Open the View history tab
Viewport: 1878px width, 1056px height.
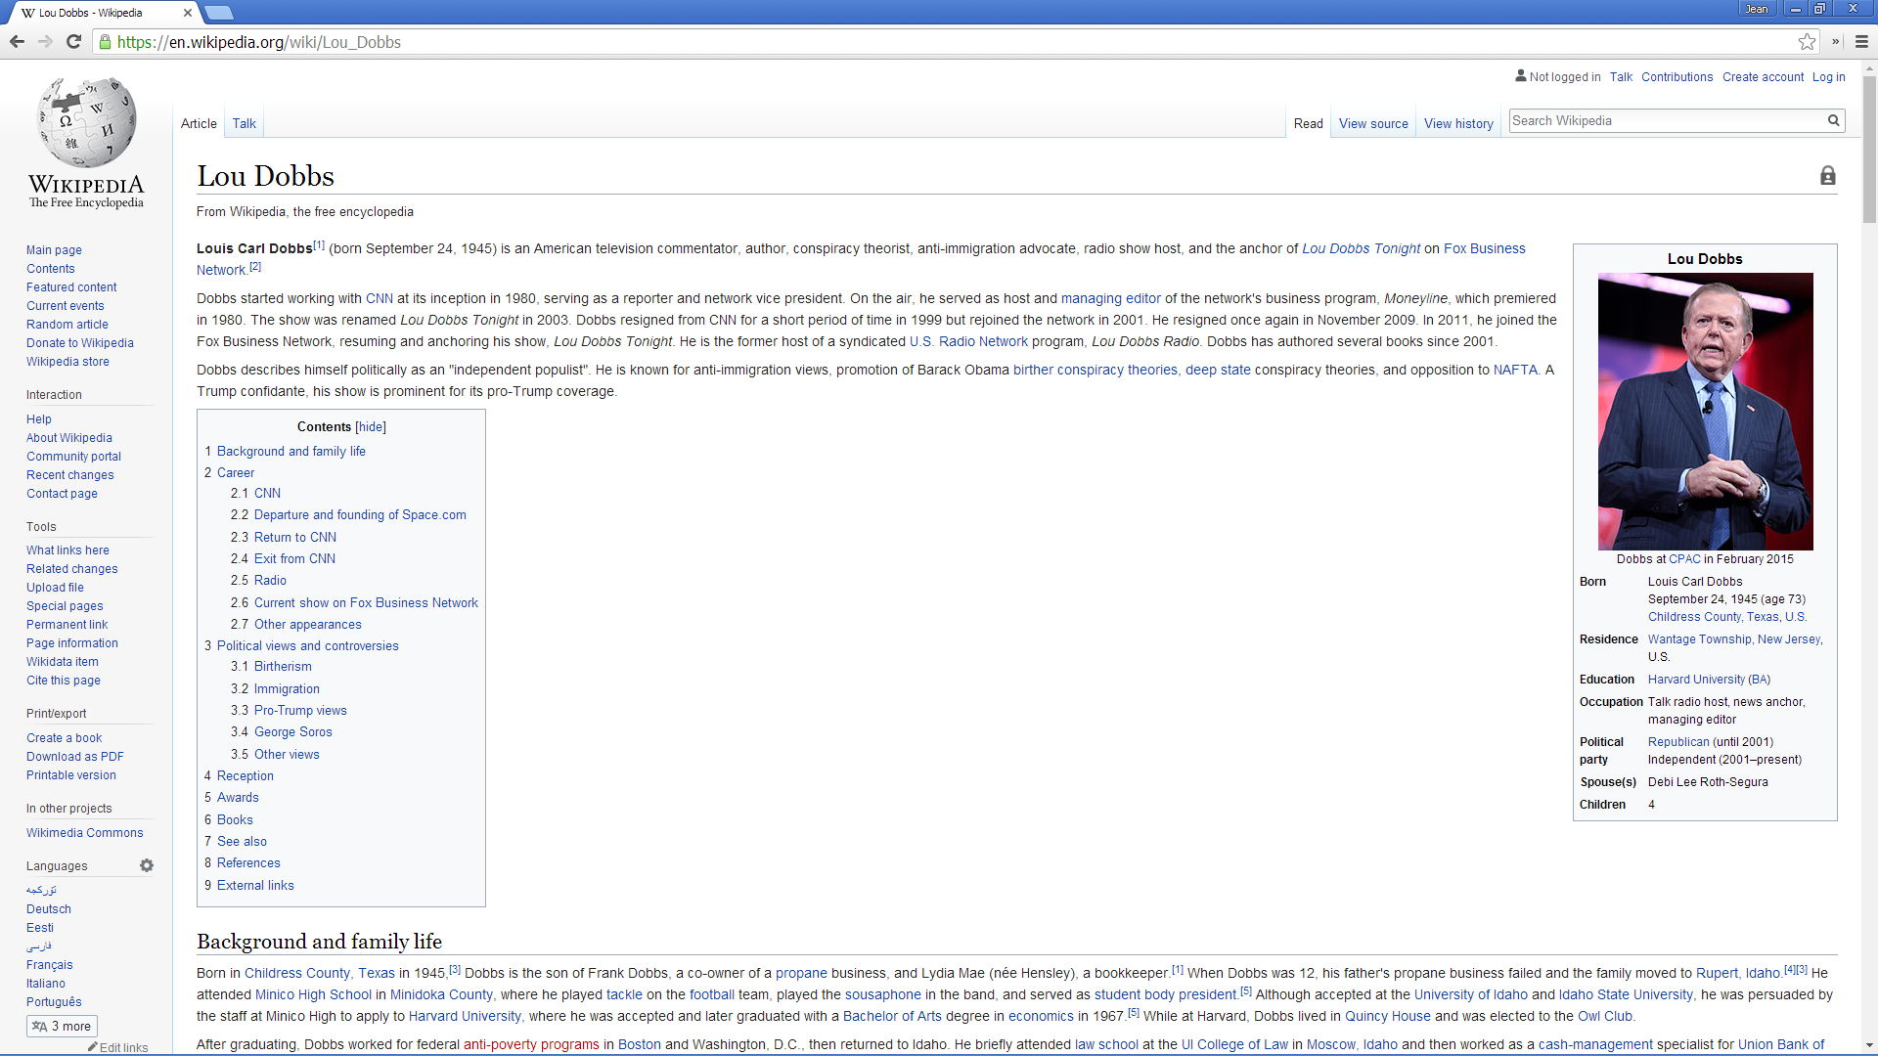1458,123
